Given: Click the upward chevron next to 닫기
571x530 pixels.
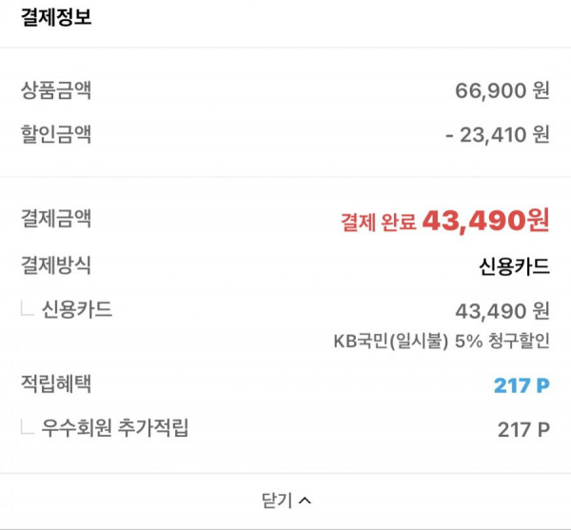Looking at the screenshot, I should pos(305,501).
